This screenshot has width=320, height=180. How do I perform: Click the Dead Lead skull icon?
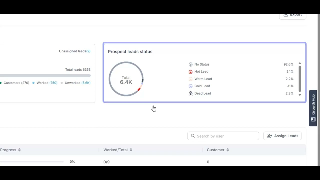pyautogui.click(x=190, y=93)
